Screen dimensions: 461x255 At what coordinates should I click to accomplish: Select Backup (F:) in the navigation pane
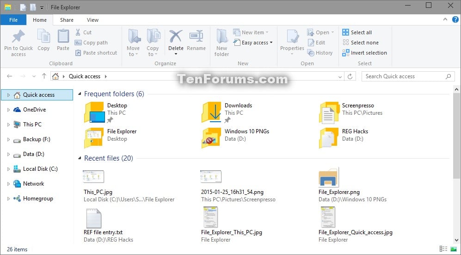pyautogui.click(x=37, y=139)
